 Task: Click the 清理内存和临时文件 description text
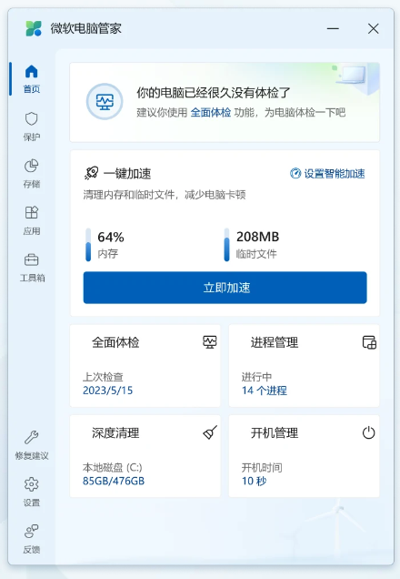[x=165, y=195]
